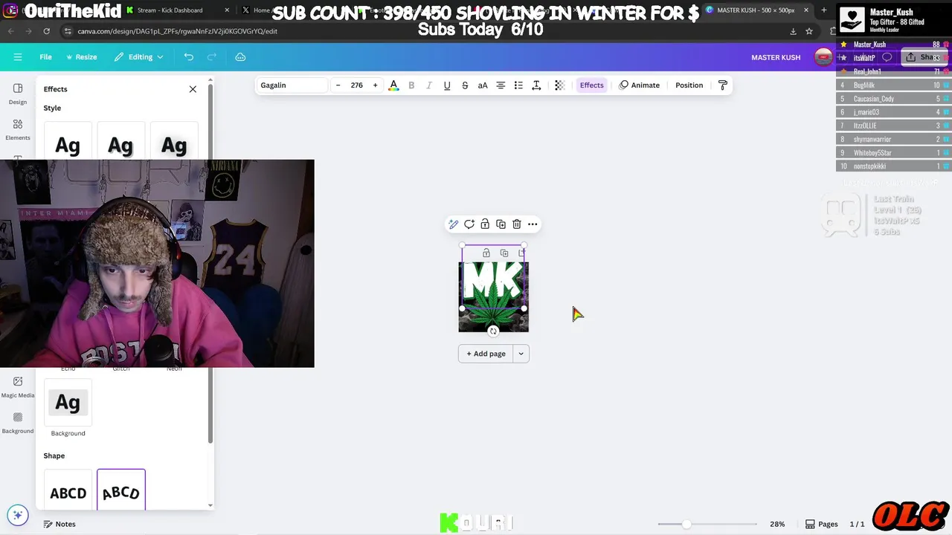This screenshot has height=535, width=952.
Task: Undo the last action
Action: click(189, 57)
